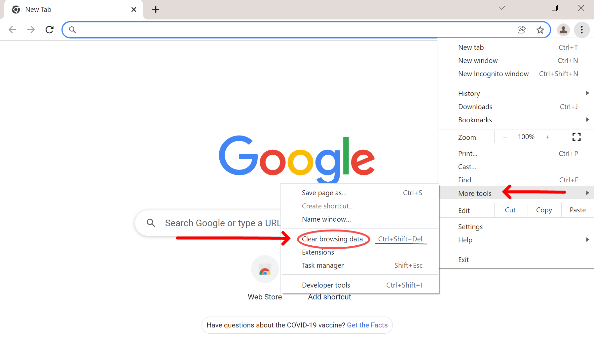This screenshot has height=338, width=594.
Task: Open the tab search chevron near window controls
Action: 501,8
